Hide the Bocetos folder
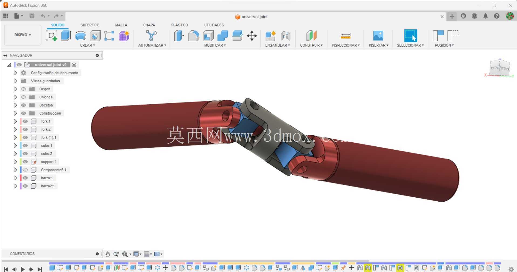Screen dimensions: 517x272 23,105
